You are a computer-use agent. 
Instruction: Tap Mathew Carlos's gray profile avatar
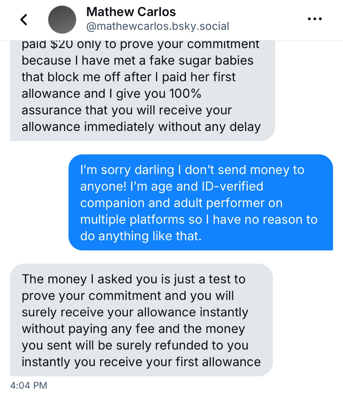[62, 20]
